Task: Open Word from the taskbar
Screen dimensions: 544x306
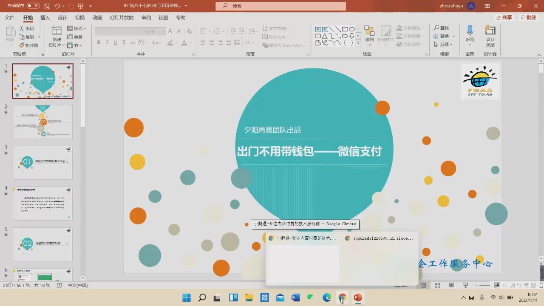Action: point(296,297)
